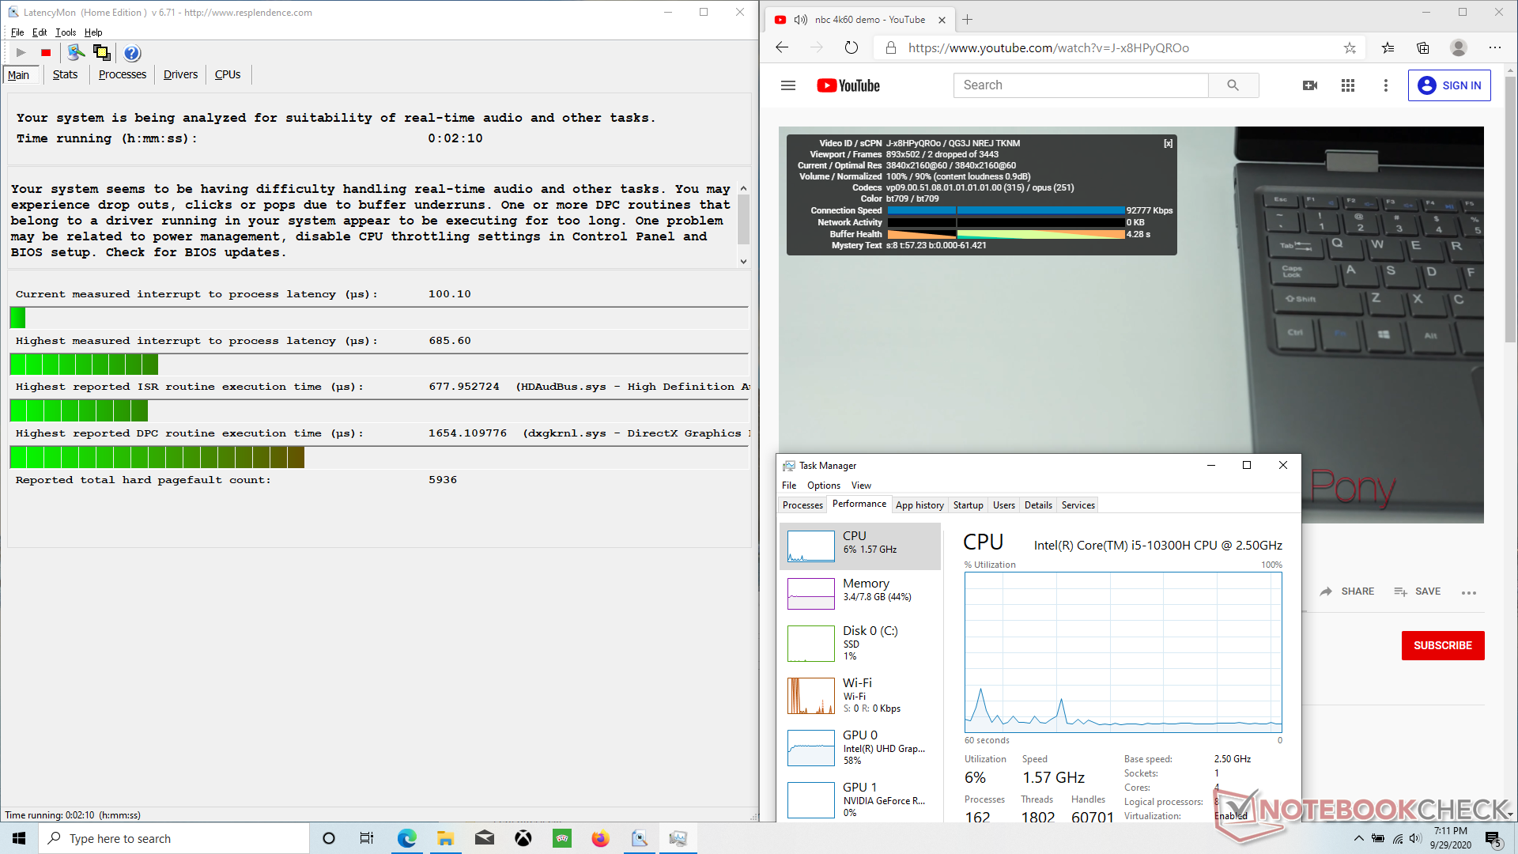Switch to the Drivers tab
The width and height of the screenshot is (1518, 854).
pyautogui.click(x=180, y=74)
